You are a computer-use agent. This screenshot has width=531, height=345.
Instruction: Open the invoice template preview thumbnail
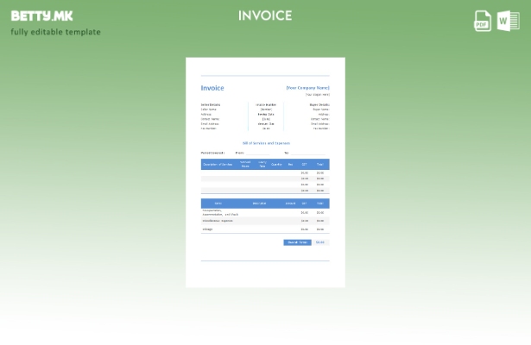coord(265,172)
